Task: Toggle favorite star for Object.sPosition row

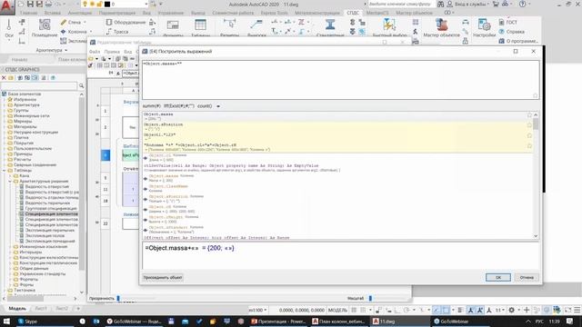Action: 529,125
